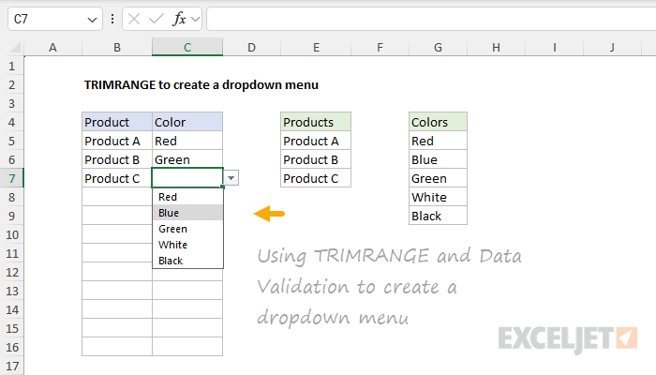Click the Enter checkmark formula bar icon
Image resolution: width=656 pixels, height=375 pixels.
157,19
